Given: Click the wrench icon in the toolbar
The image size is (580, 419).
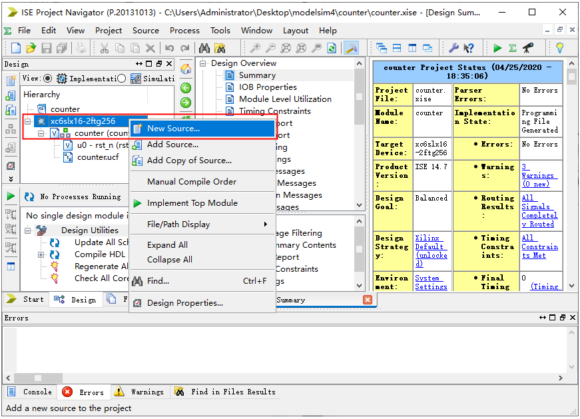Looking at the screenshot, I should [453, 48].
